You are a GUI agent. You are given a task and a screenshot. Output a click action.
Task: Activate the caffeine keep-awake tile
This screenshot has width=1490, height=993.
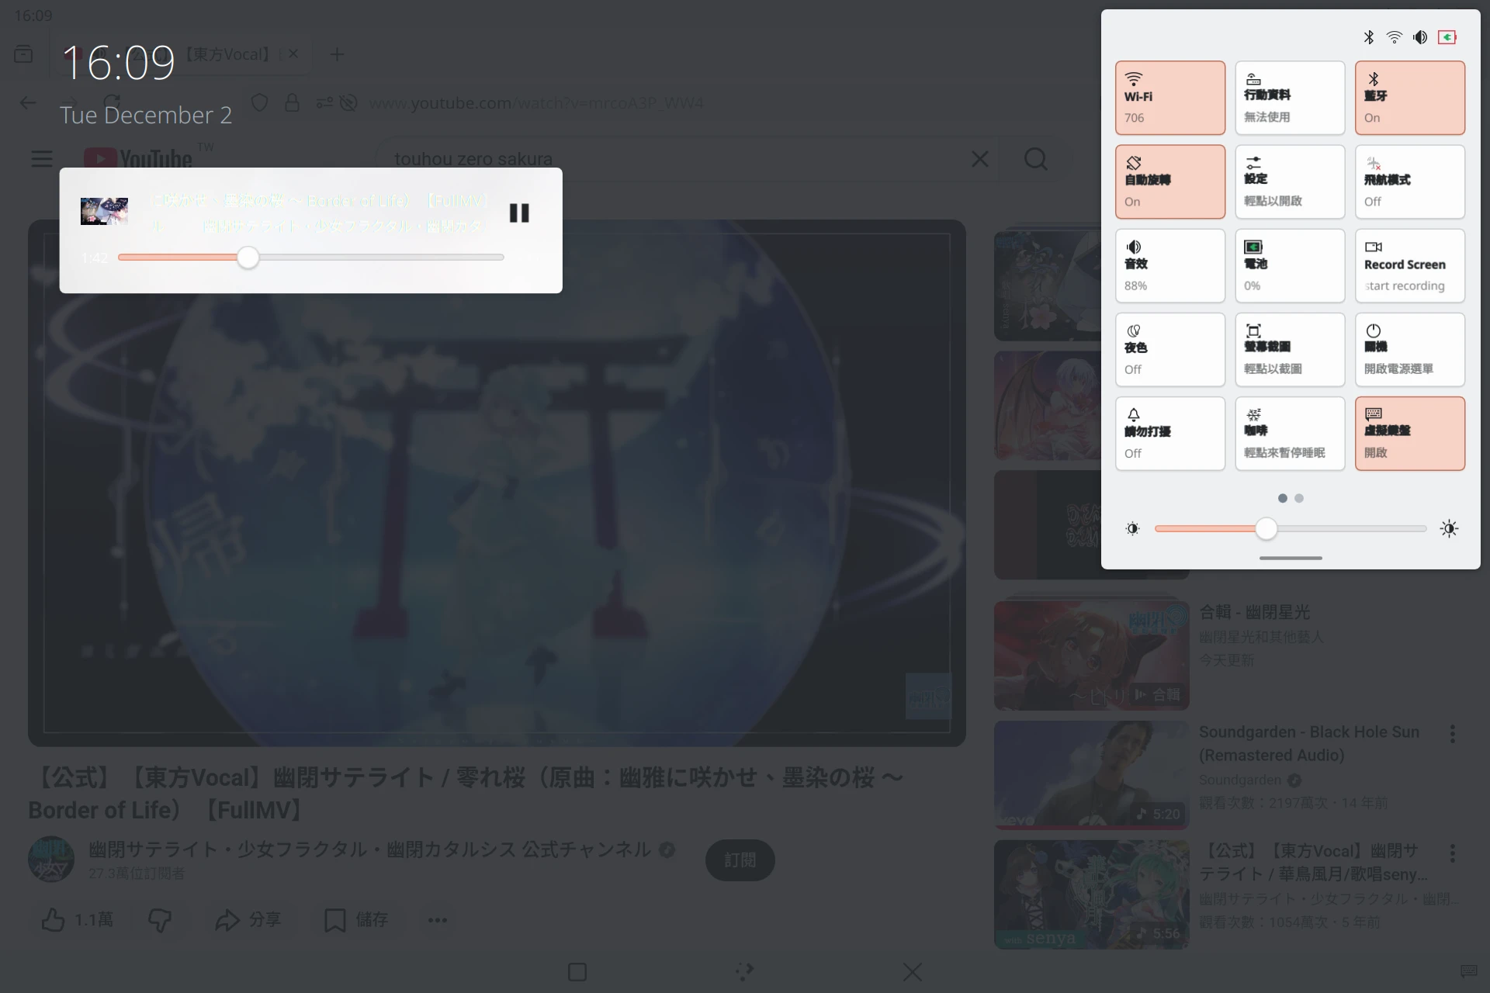[1289, 433]
